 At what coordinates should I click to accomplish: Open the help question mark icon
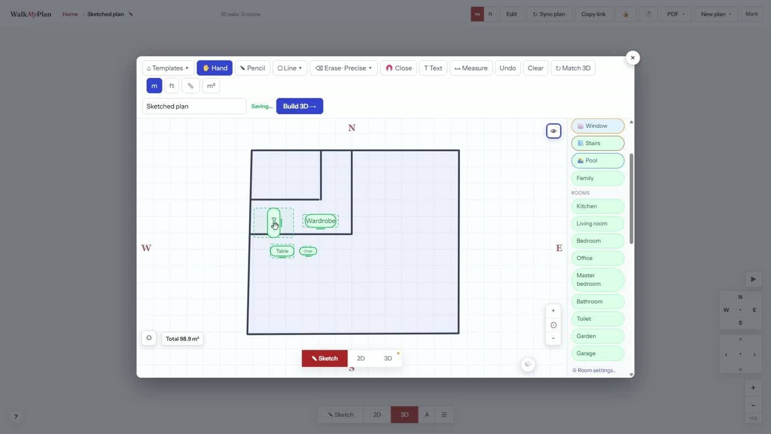pos(15,417)
